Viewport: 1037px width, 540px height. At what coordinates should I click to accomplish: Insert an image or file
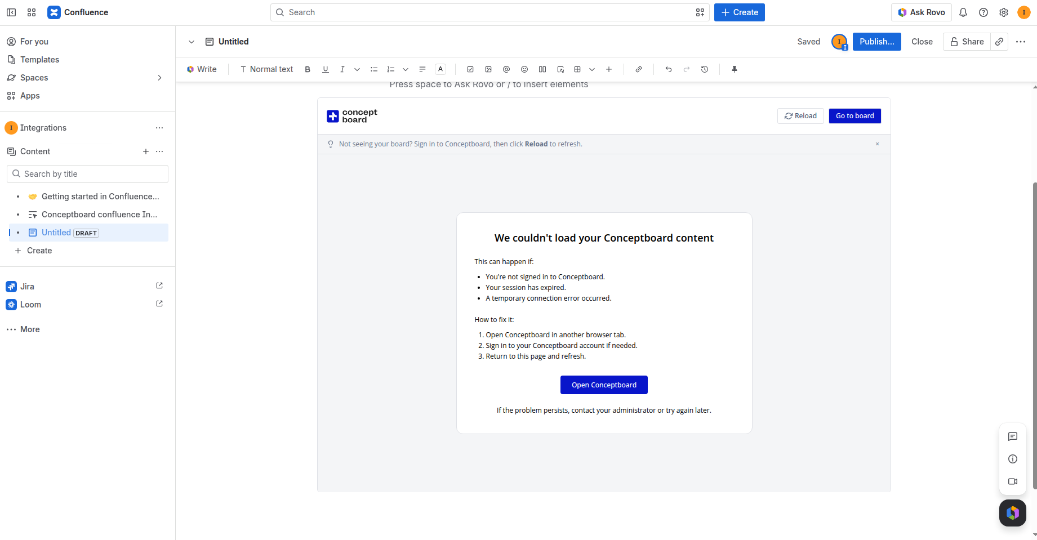coord(488,69)
